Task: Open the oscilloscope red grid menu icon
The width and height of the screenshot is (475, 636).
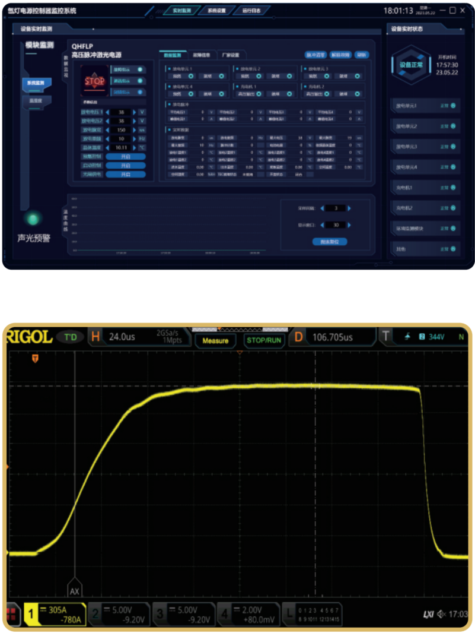Action: (x=11, y=615)
